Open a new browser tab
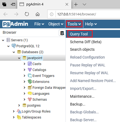The image size is (120, 122). pos(76,4)
